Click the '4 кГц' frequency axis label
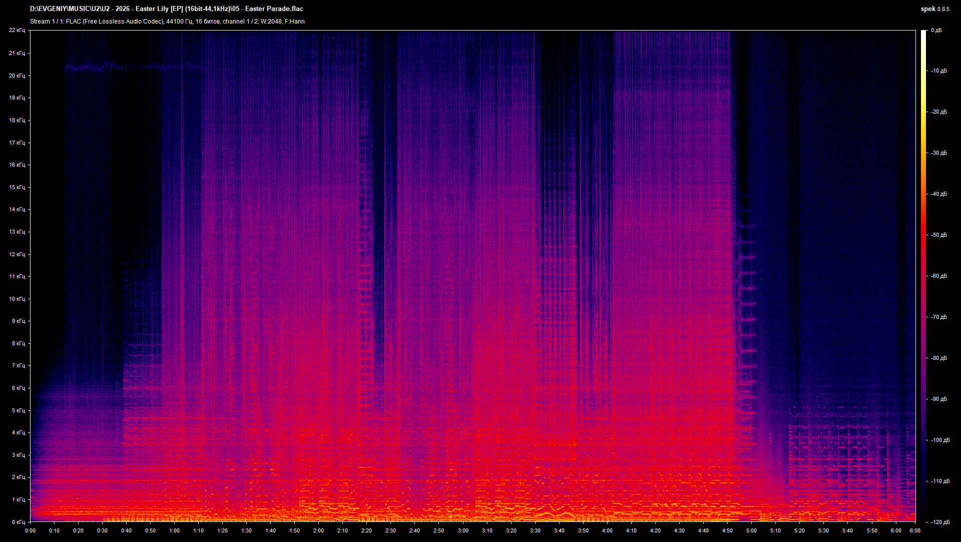Viewport: 961px width, 542px height. point(19,432)
